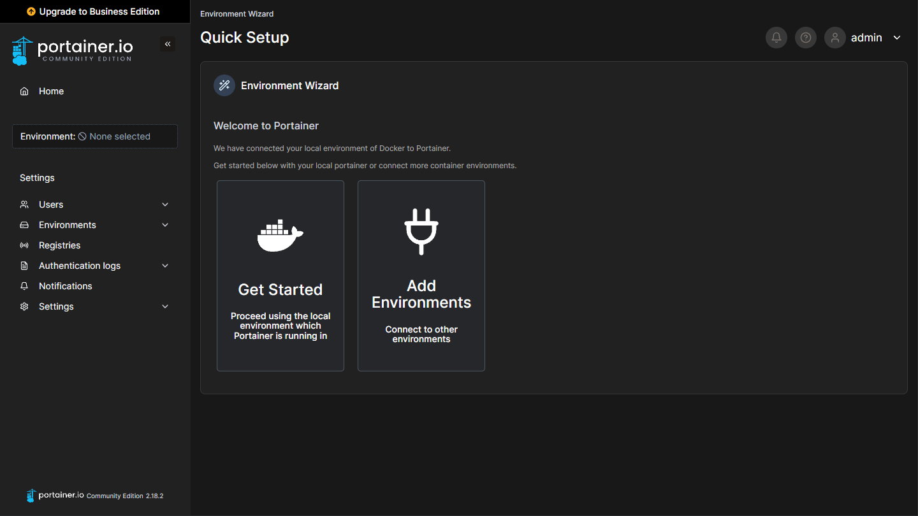Viewport: 918px width, 516px height.
Task: Click the admin user avatar icon
Action: pyautogui.click(x=835, y=38)
